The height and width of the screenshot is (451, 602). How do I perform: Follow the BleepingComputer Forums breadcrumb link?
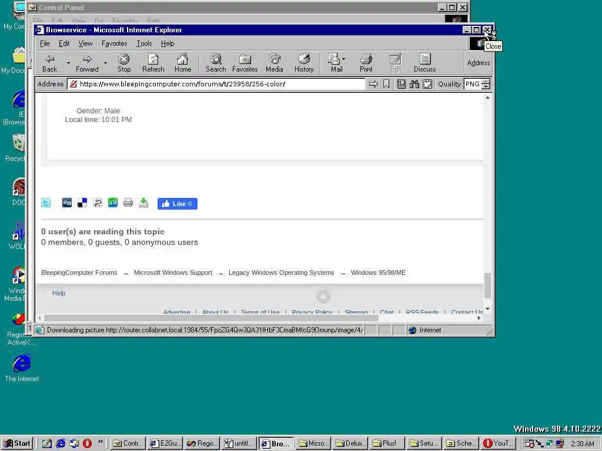79,272
